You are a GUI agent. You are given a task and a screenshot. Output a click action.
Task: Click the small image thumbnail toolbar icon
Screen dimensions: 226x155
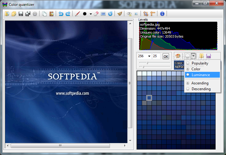click(136, 14)
